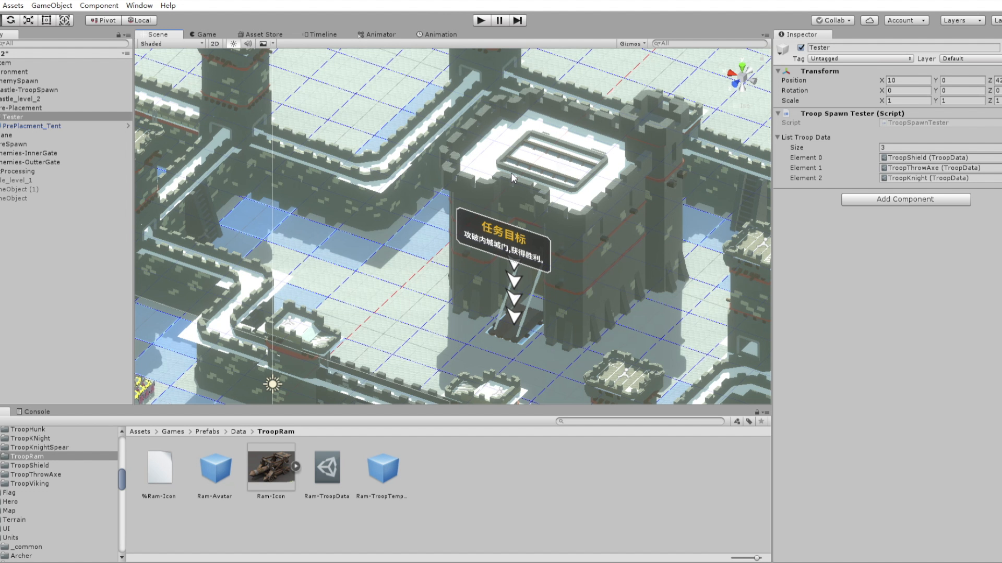Select the Rotate tool in the toolbar
Image resolution: width=1002 pixels, height=563 pixels.
(x=10, y=20)
